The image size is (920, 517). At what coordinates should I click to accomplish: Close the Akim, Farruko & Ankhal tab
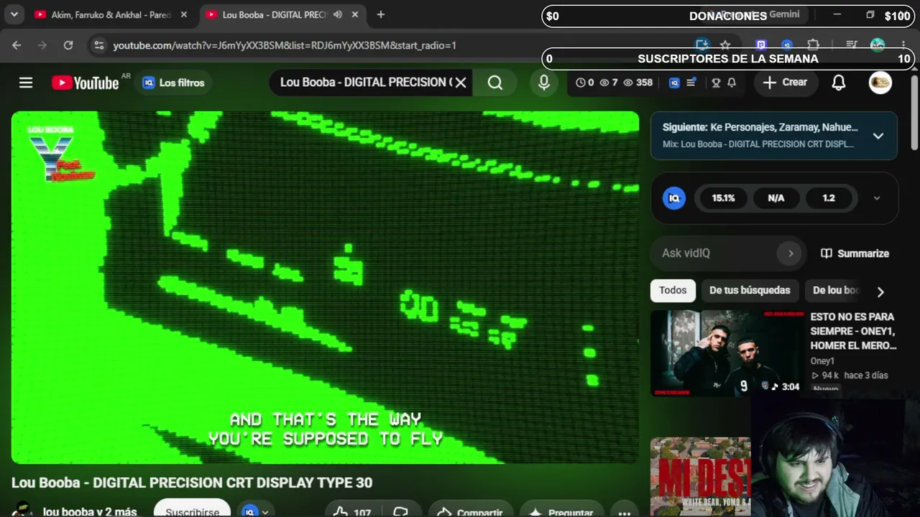[x=184, y=14]
